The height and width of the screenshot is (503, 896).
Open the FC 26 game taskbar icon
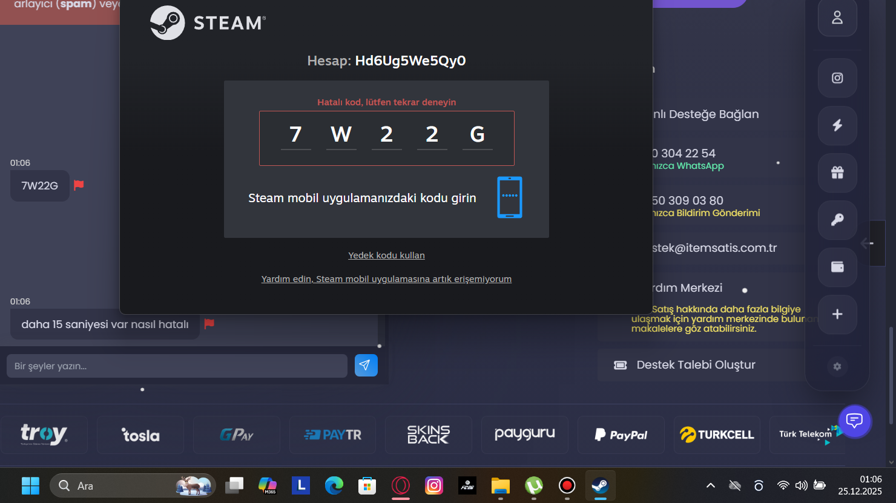click(x=467, y=485)
